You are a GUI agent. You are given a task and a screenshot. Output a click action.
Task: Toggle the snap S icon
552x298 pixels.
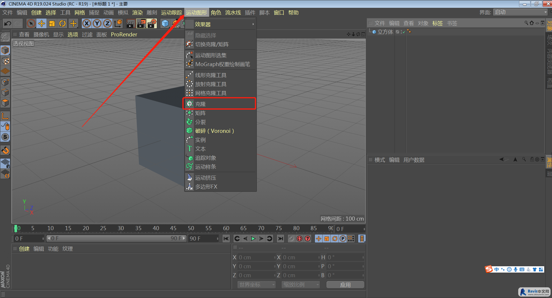(5, 137)
